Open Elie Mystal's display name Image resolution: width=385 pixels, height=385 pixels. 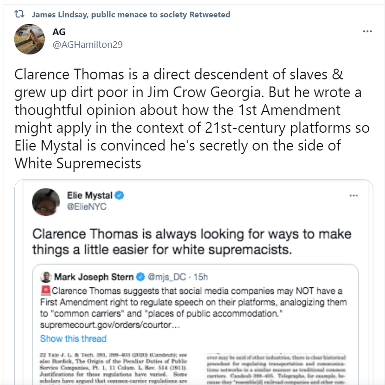coord(90,195)
